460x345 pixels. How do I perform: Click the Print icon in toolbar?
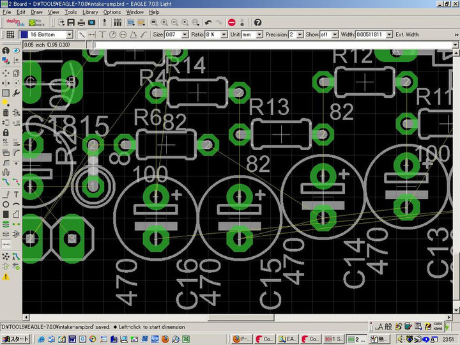(x=81, y=22)
